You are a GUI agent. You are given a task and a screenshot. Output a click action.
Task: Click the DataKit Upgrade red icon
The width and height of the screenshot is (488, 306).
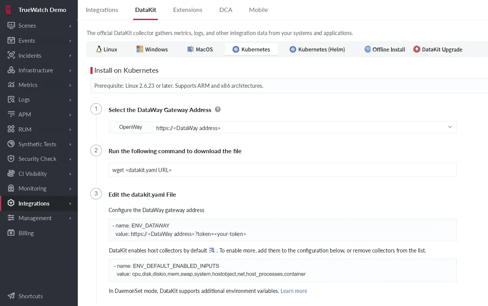[417, 49]
